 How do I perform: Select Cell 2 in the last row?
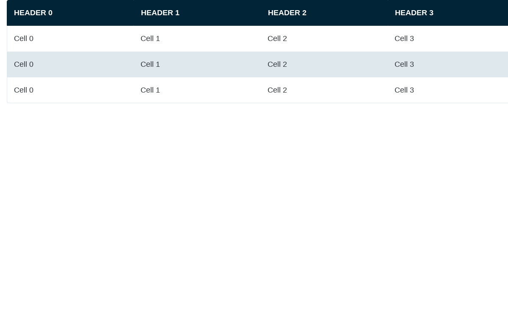pyautogui.click(x=277, y=90)
